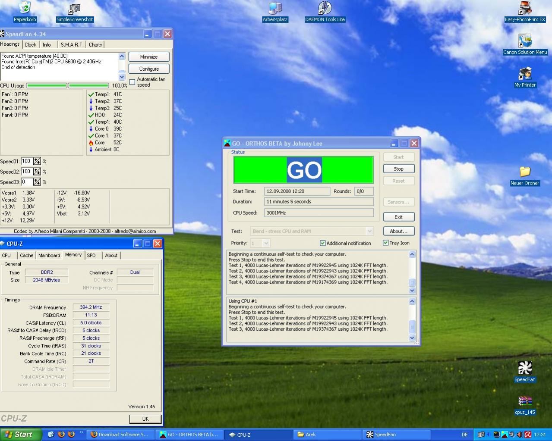Select the cpuz_145 archive icon on the desktop

(x=525, y=405)
